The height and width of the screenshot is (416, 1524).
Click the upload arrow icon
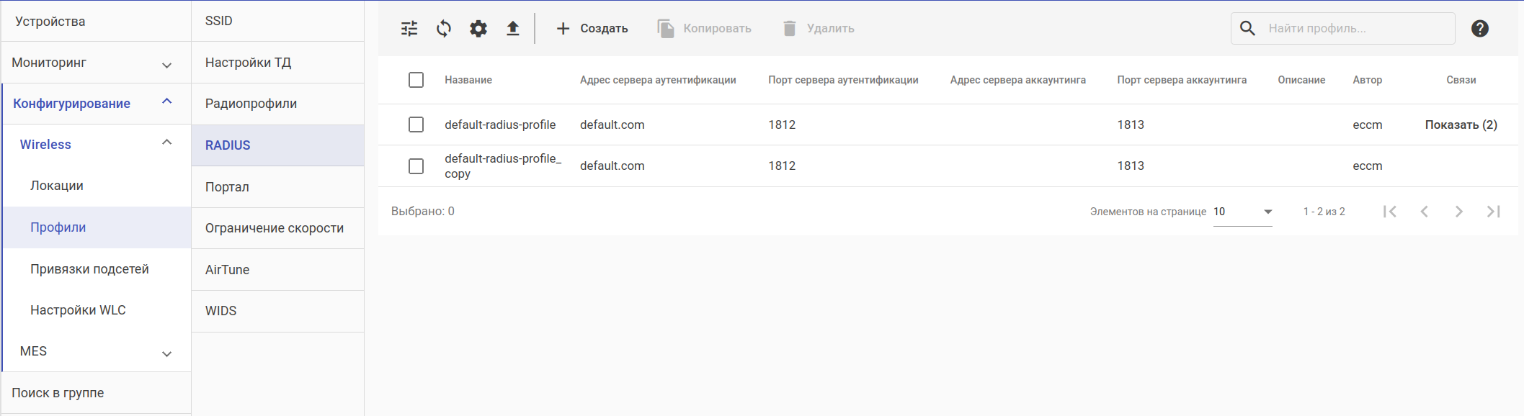point(512,29)
